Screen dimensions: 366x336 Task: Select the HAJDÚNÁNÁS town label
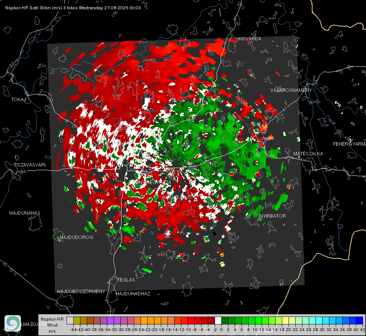[25, 213]
